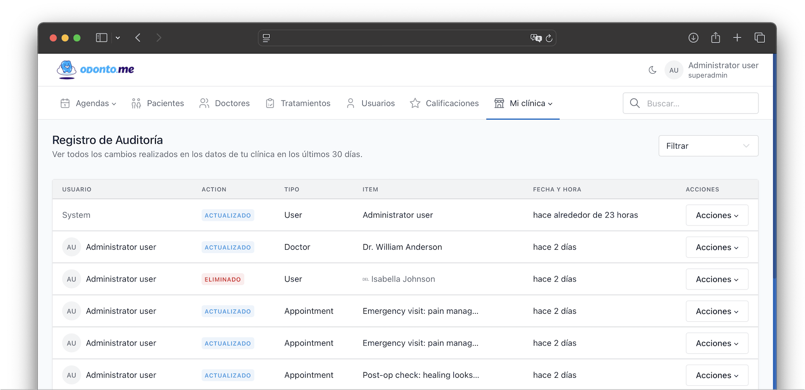Click Administrator user item in System row
The height and width of the screenshot is (390, 805).
pos(398,215)
